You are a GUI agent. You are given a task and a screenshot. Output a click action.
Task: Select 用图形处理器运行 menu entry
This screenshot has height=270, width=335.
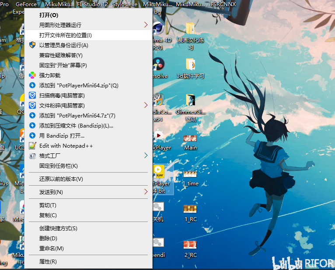[88, 25]
